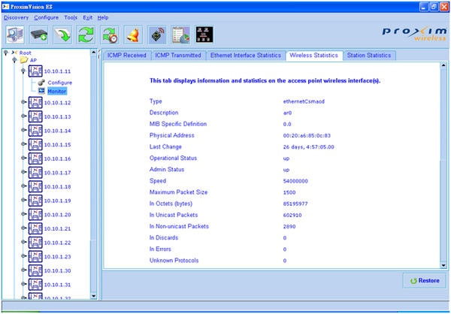Collapse the AP folder node
This screenshot has width=451, height=314.
click(x=14, y=60)
